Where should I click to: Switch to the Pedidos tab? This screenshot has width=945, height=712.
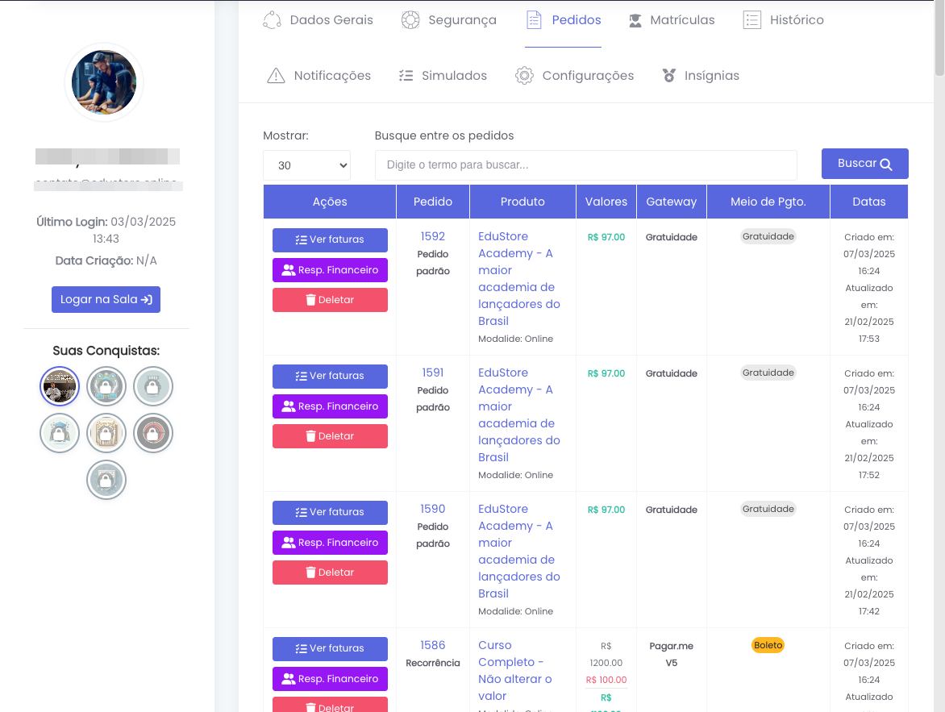563,20
